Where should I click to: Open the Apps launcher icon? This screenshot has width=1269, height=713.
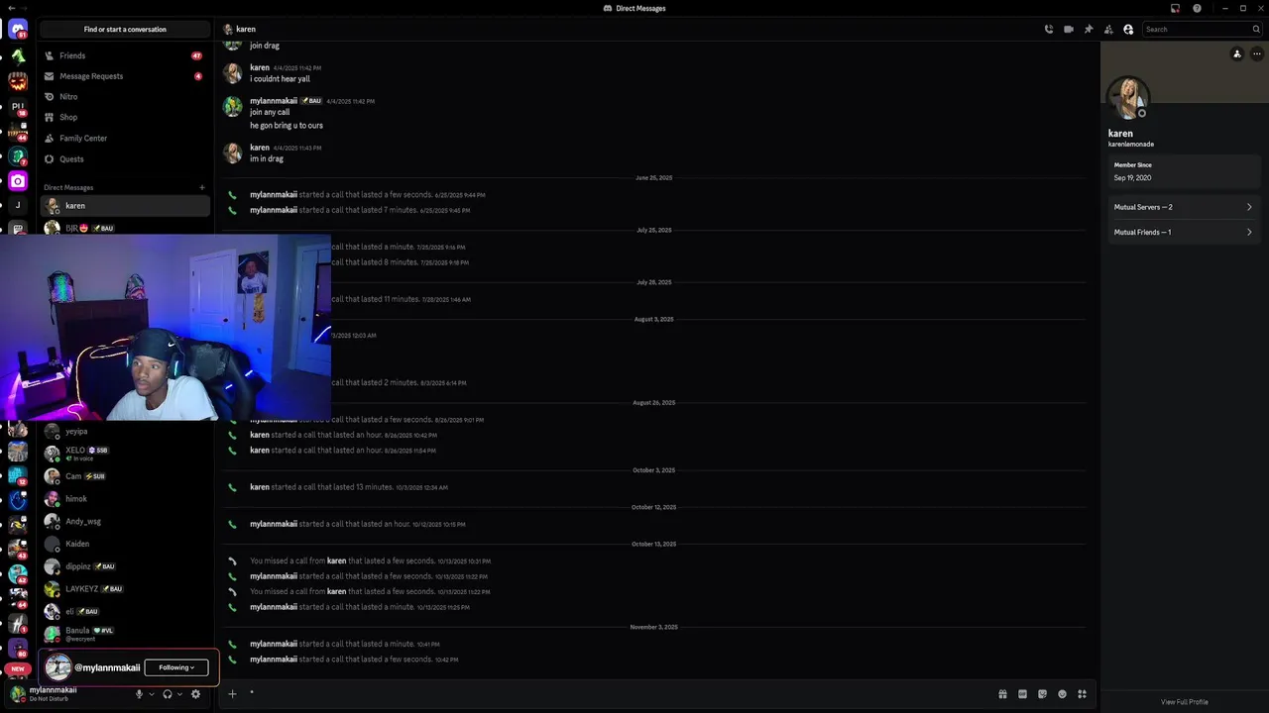(1082, 694)
